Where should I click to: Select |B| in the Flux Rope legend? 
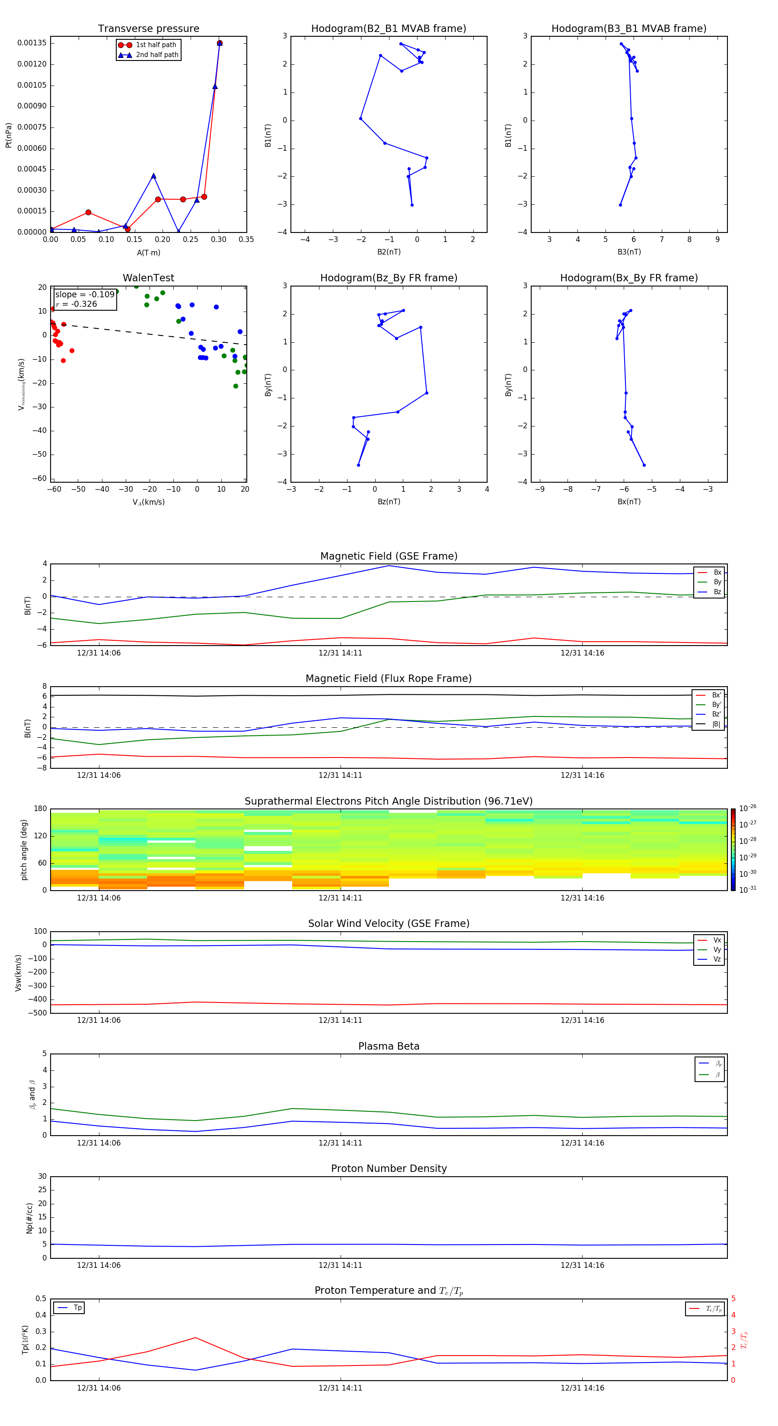[x=709, y=724]
